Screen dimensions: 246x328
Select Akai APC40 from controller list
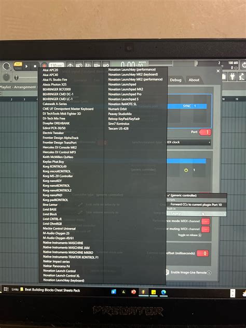pyautogui.click(x=50, y=75)
